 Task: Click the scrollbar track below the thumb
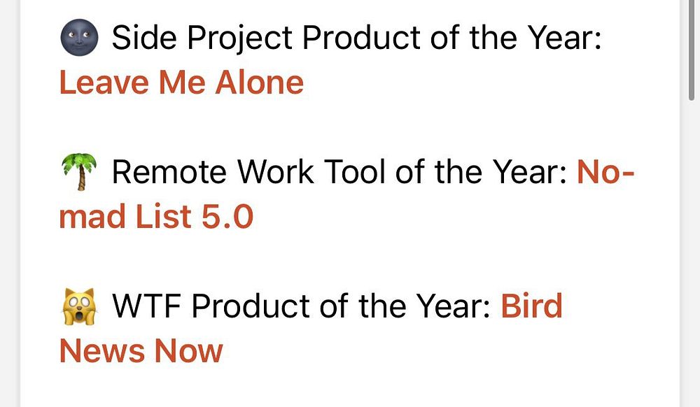pyautogui.click(x=692, y=254)
